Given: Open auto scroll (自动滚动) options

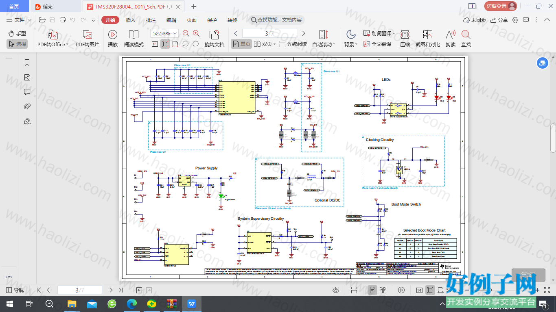Looking at the screenshot, I should [x=324, y=39].
